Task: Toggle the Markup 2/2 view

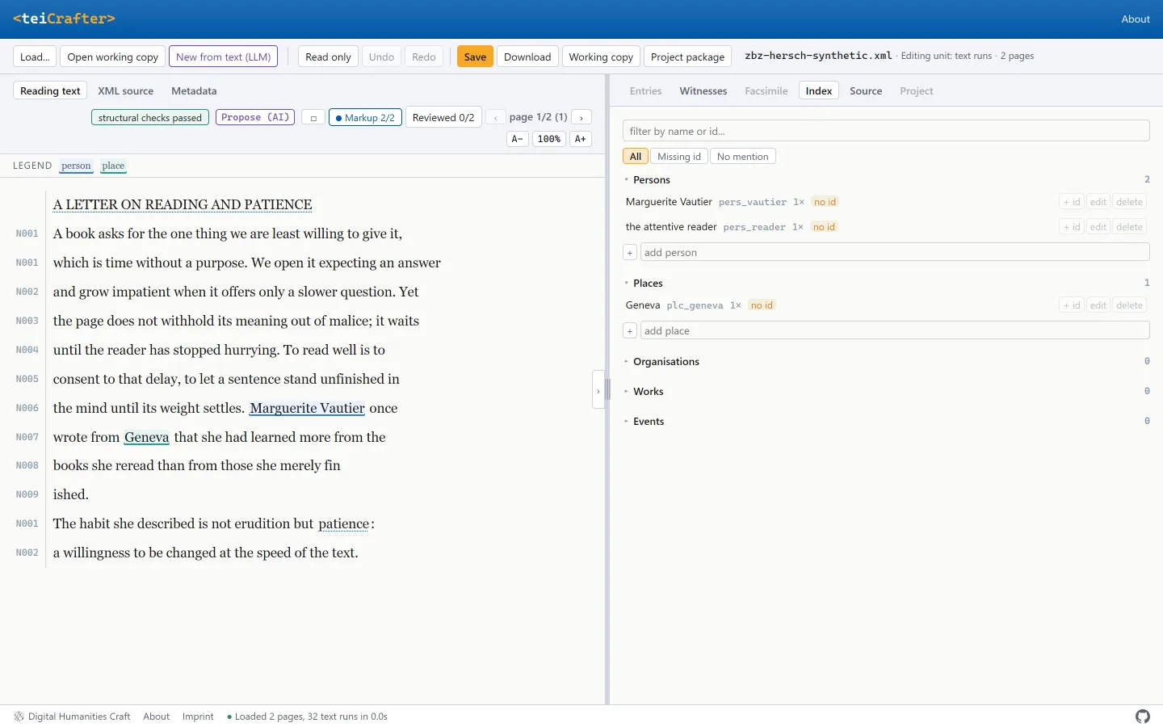Action: point(365,118)
